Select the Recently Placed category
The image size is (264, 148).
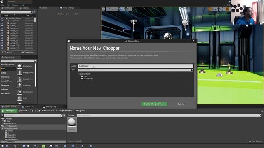coord(7,65)
